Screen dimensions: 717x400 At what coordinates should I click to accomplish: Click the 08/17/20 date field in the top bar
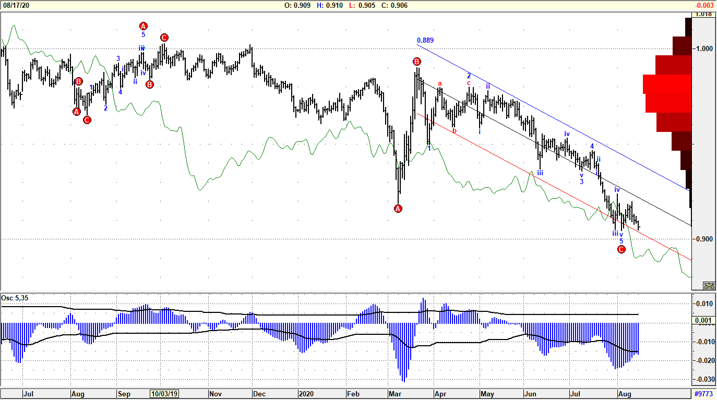tap(16, 5)
